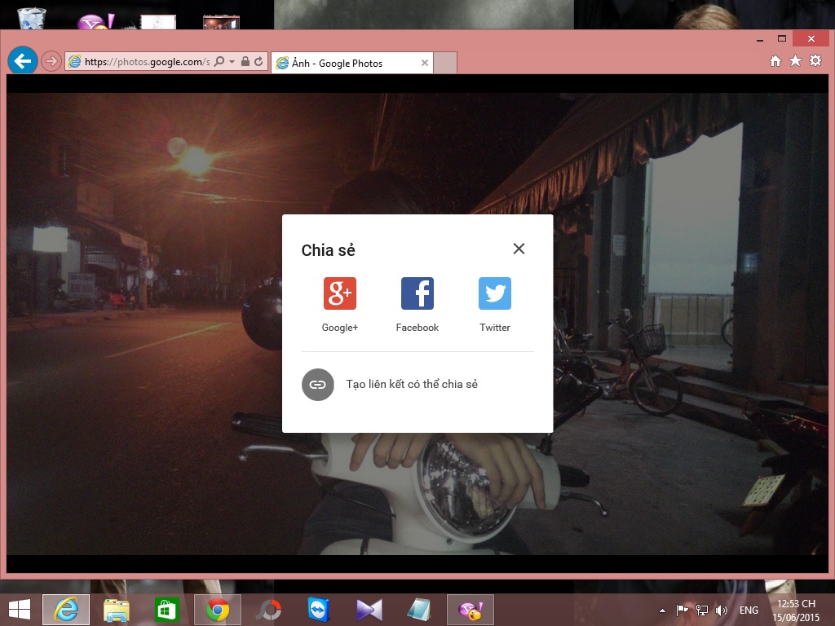
Task: View the security lock report icon
Action: coord(245,62)
